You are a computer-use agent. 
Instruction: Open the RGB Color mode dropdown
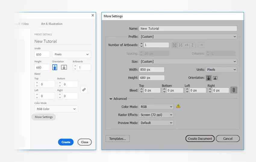coord(56,109)
